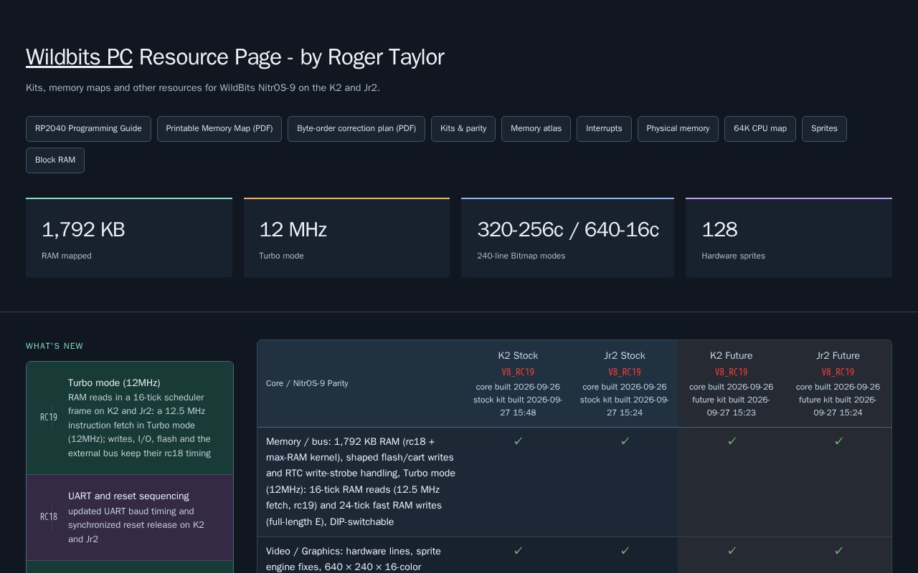Click the RC18 badge on the UART card

(x=48, y=517)
